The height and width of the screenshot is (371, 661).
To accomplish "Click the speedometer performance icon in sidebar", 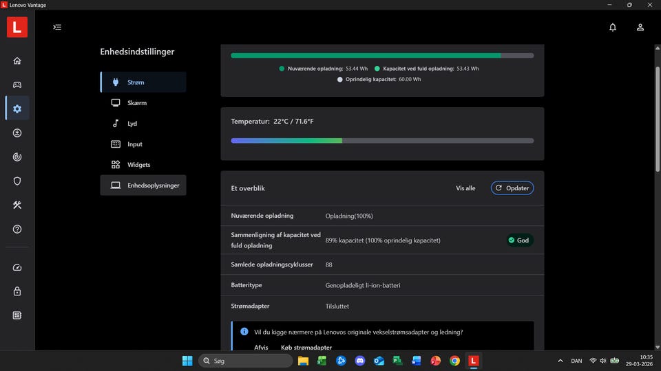I will click(x=17, y=267).
